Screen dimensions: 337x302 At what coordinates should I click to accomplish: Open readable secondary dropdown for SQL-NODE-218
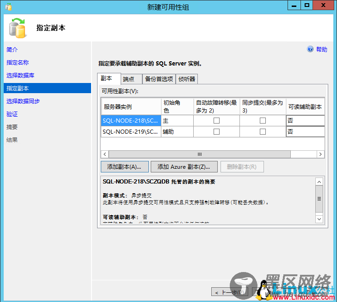(305, 120)
